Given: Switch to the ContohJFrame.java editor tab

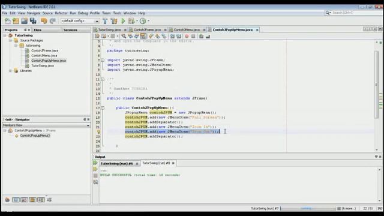Looking at the screenshot, I should [x=147, y=30].
